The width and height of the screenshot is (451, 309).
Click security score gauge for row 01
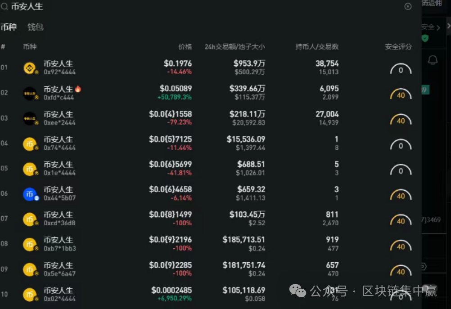point(401,70)
